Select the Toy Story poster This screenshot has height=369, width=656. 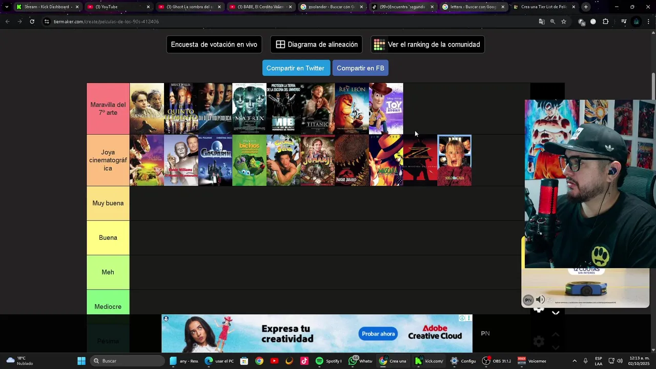[x=386, y=109]
